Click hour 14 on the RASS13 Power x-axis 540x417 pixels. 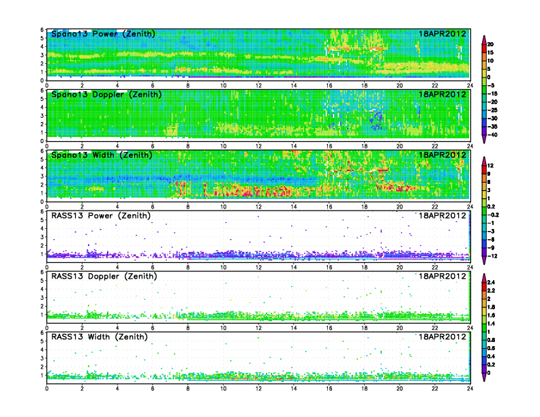pos(294,267)
